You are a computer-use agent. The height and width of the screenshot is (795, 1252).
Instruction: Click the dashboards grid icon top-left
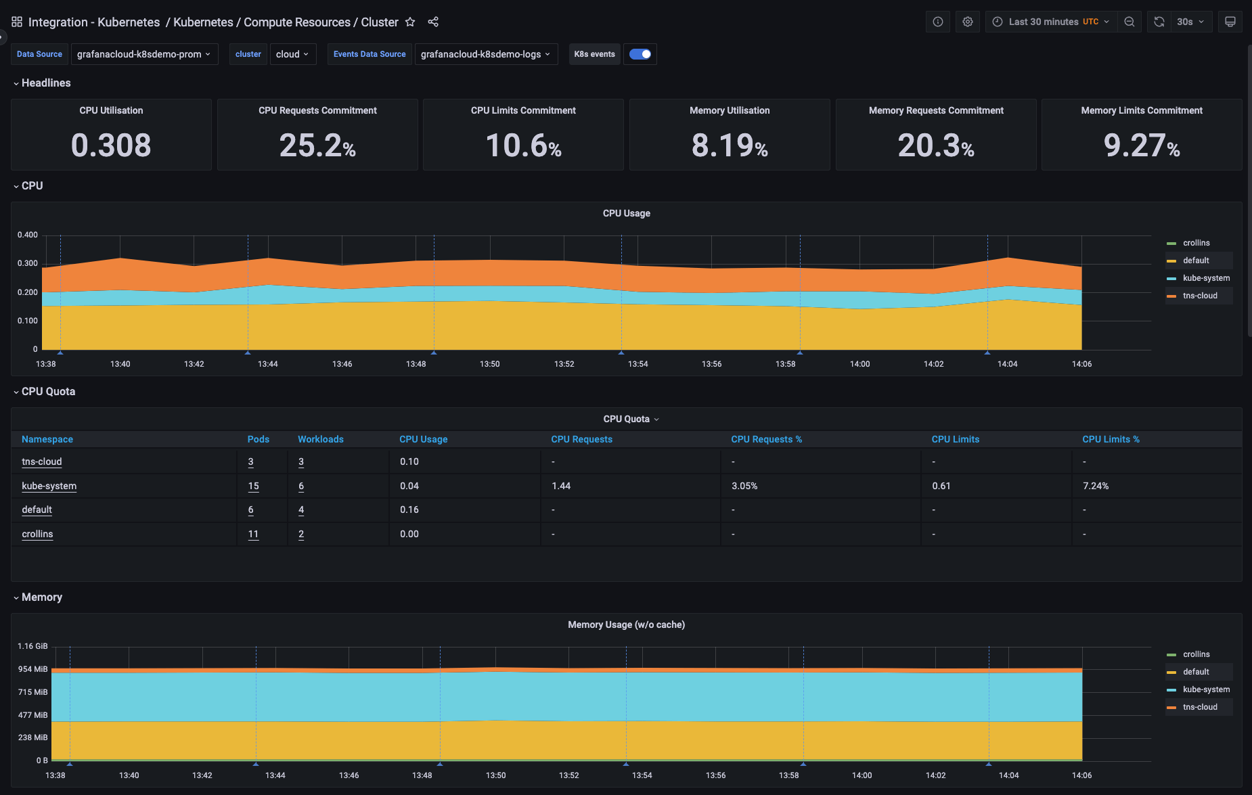[x=17, y=21]
